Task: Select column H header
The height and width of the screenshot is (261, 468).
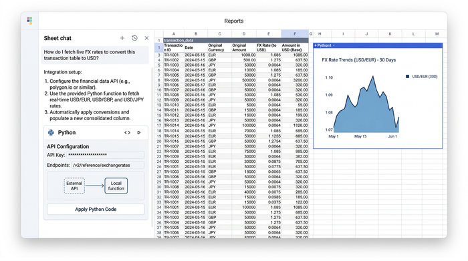Action: click(320, 33)
